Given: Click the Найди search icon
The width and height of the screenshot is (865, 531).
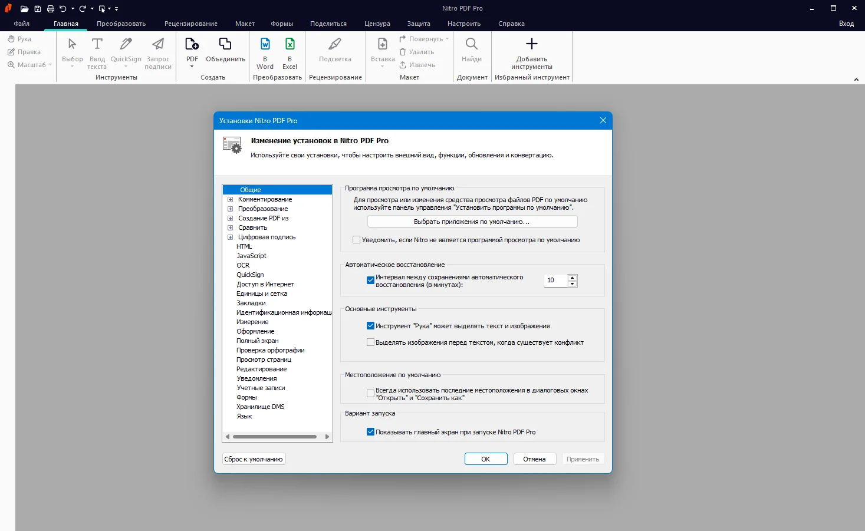Looking at the screenshot, I should [472, 45].
